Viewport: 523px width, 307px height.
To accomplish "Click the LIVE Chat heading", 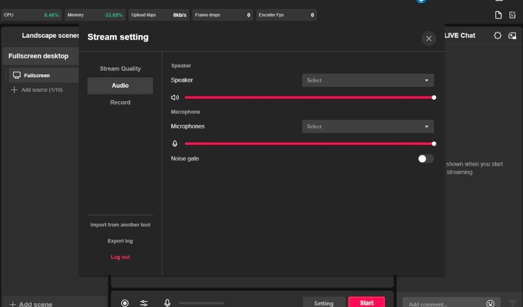I will click(x=460, y=35).
